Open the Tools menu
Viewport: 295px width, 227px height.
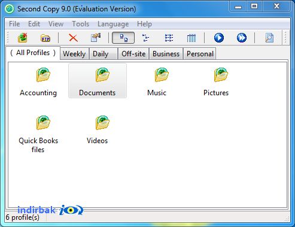80,24
